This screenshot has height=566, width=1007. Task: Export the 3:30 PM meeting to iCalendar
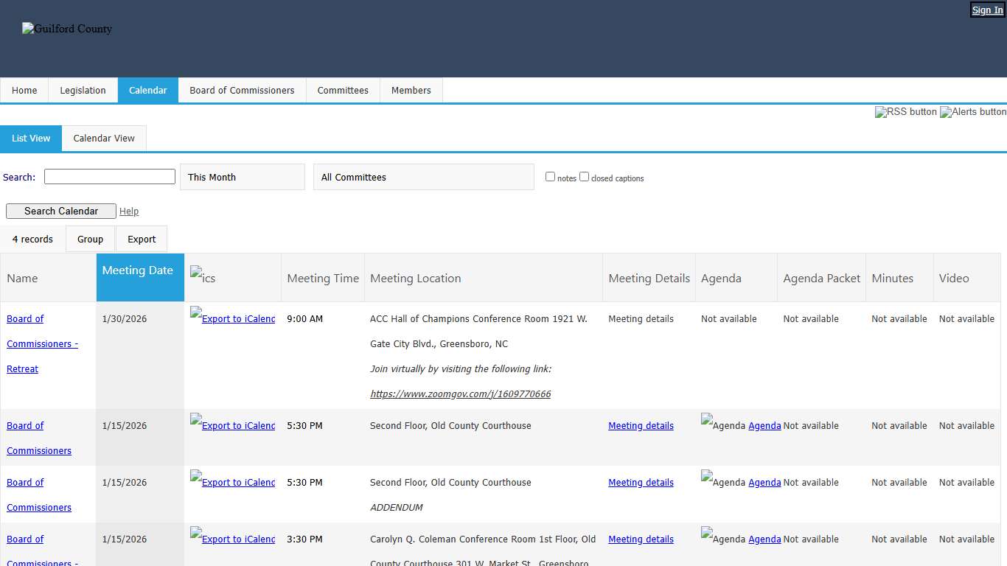pos(232,539)
